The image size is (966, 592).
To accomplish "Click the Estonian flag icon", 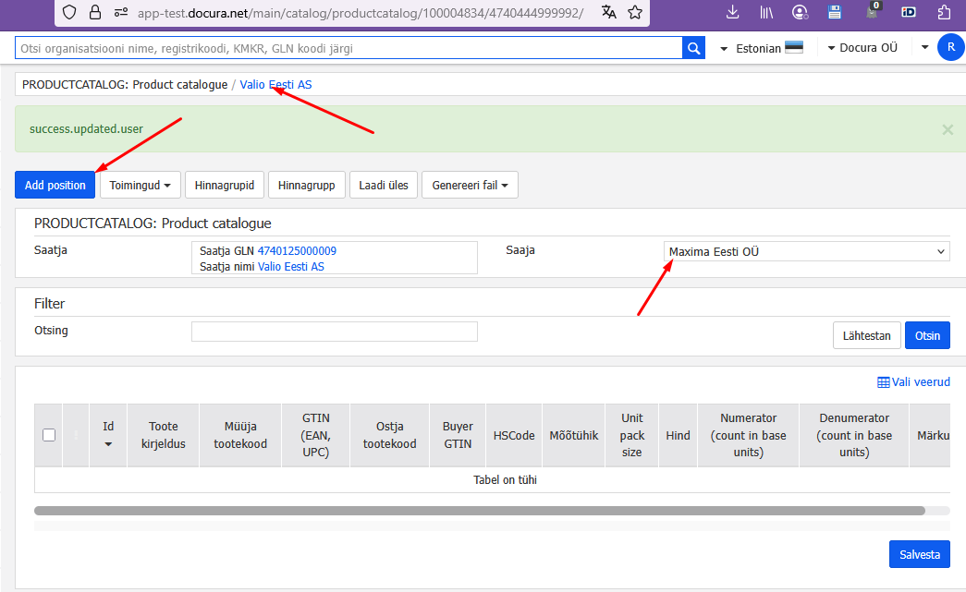I will [794, 47].
